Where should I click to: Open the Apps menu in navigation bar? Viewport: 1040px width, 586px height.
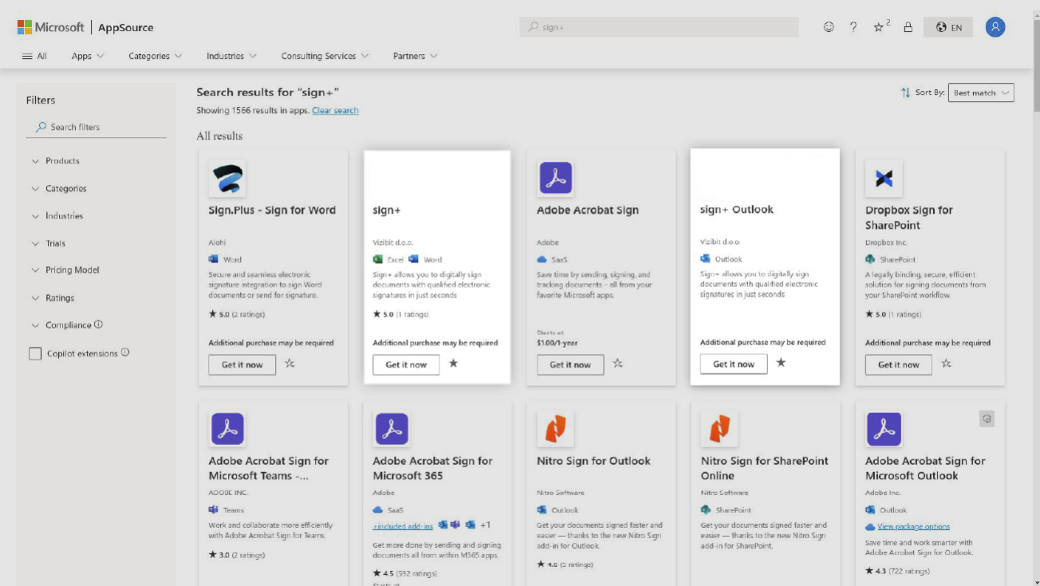pyautogui.click(x=88, y=56)
